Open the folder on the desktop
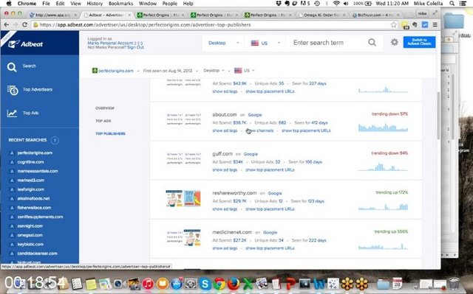 (x=454, y=21)
